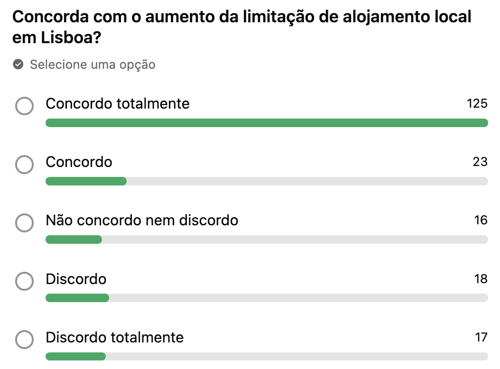Choose the 'Não concordo nem discordo' radio button
The width and height of the screenshot is (500, 369).
[25, 223]
